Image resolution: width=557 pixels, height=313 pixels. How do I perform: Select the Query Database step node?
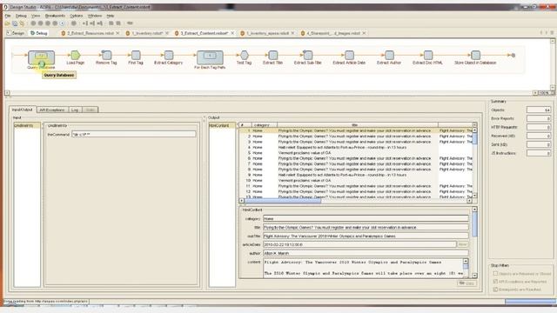pyautogui.click(x=41, y=57)
